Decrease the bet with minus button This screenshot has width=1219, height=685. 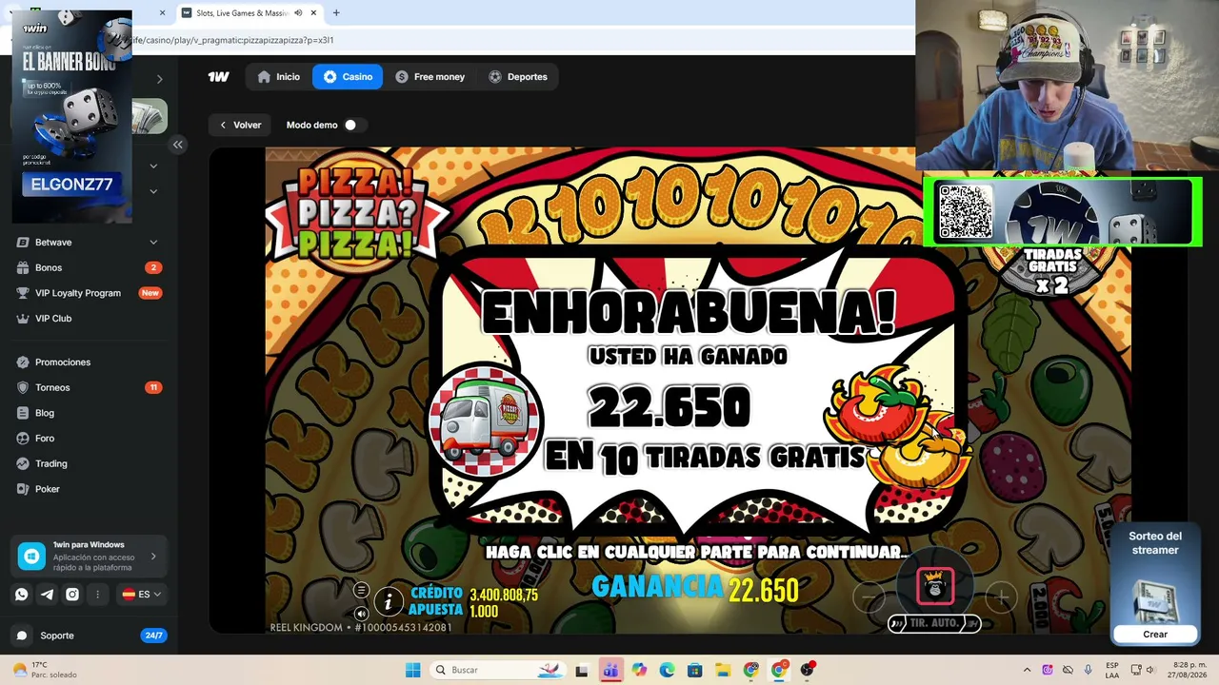tap(869, 597)
